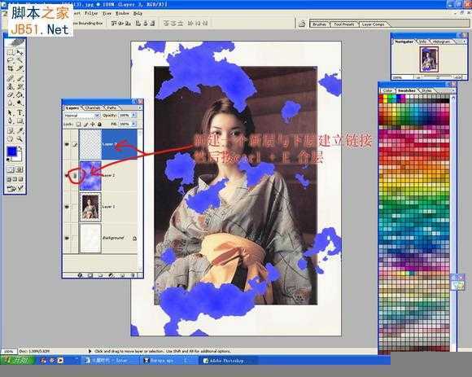Click the Jump to ImageReady button
This screenshot has width=472, height=377.
tap(15, 189)
